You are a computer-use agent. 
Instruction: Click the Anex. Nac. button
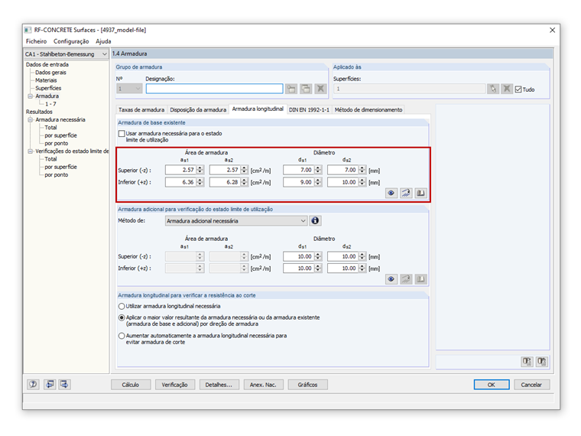tap(263, 385)
